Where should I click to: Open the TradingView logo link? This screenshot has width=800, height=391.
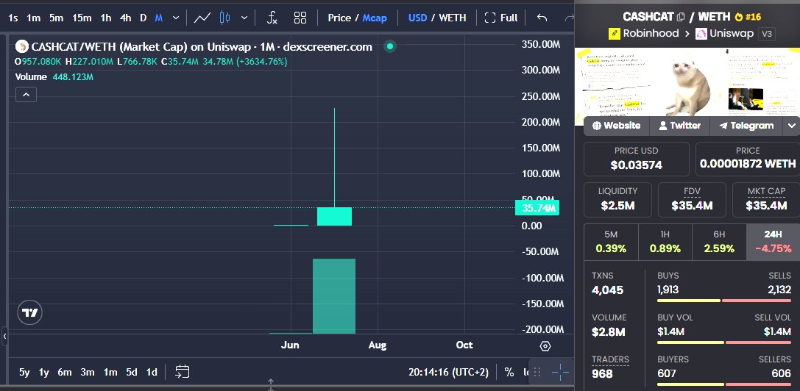pos(30,313)
